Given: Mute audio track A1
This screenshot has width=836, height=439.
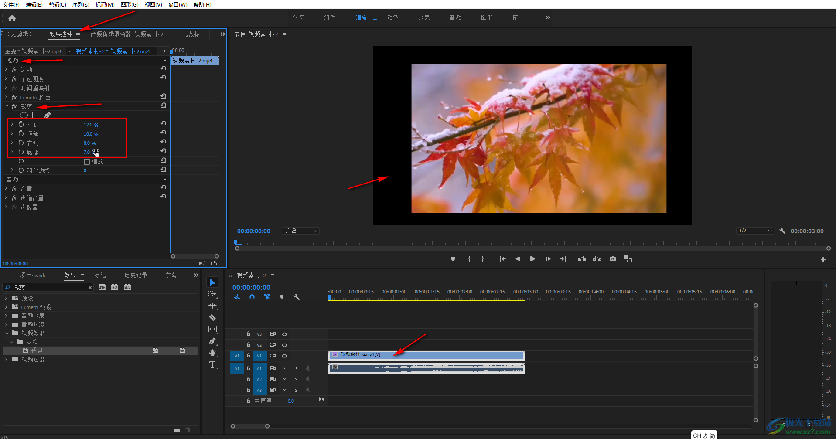Looking at the screenshot, I should pyautogui.click(x=284, y=368).
